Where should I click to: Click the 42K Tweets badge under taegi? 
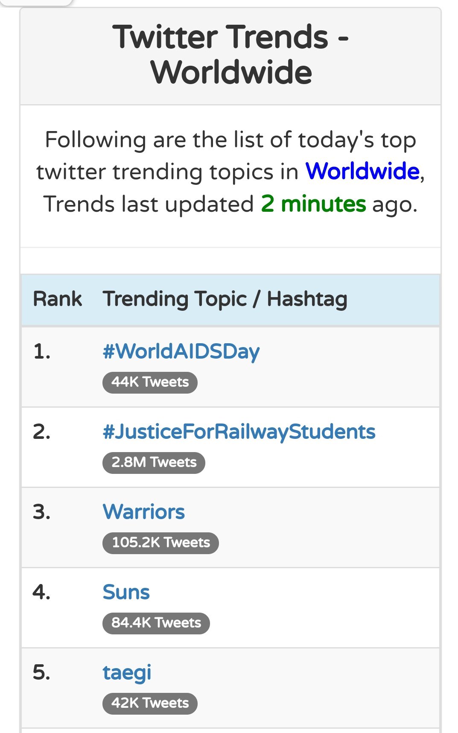(x=150, y=703)
